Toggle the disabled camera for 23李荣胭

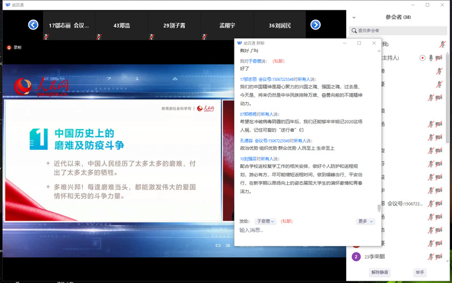pyautogui.click(x=439, y=256)
